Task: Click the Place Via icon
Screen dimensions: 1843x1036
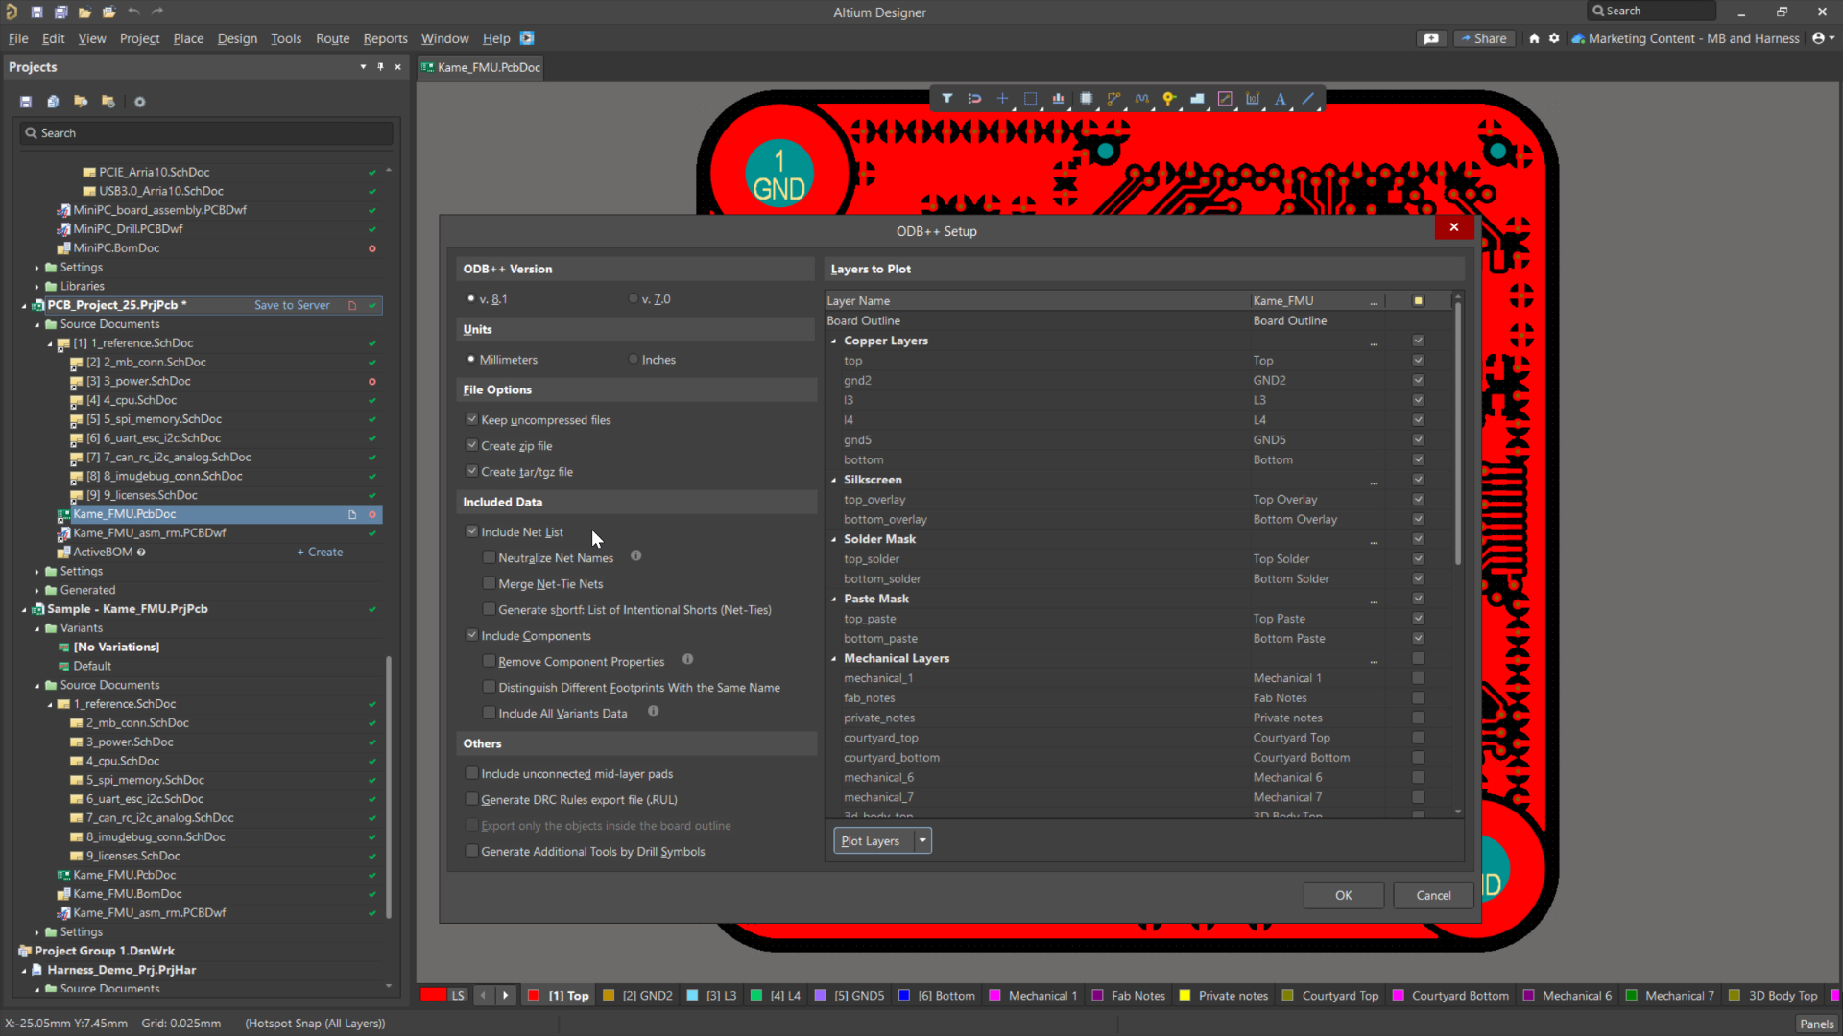Action: click(1169, 99)
